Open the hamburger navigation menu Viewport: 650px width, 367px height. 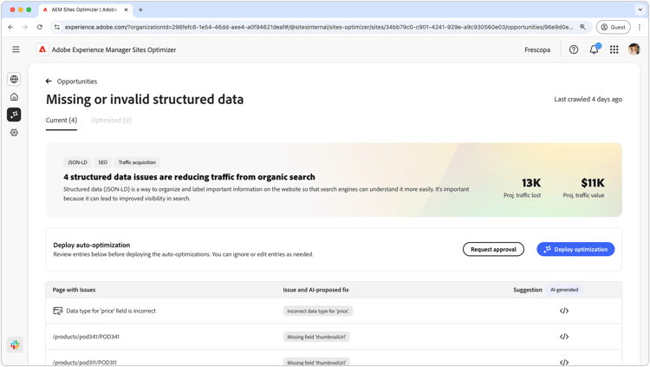tap(16, 49)
